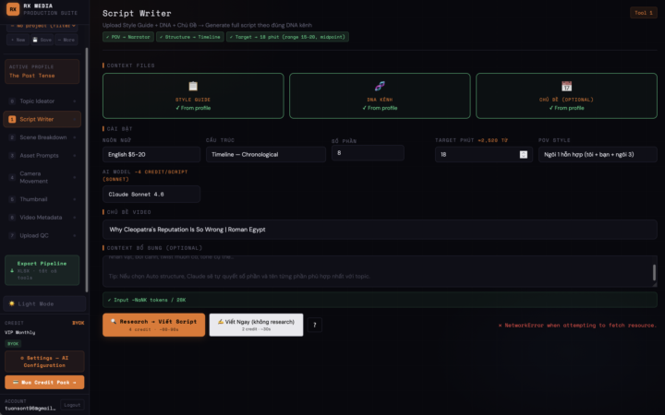Click the Chủ Đề Video topic field
The image size is (665, 415).
(380, 230)
